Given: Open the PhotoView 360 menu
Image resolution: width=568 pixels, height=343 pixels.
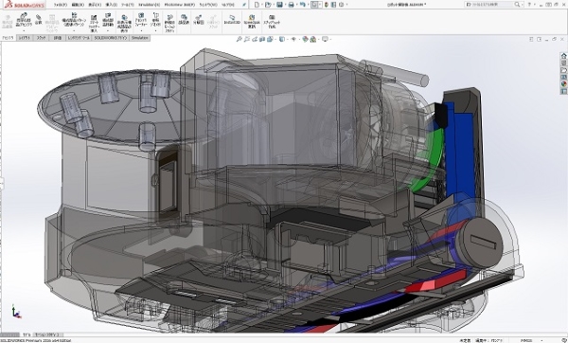Looking at the screenshot, I should pos(179,5).
